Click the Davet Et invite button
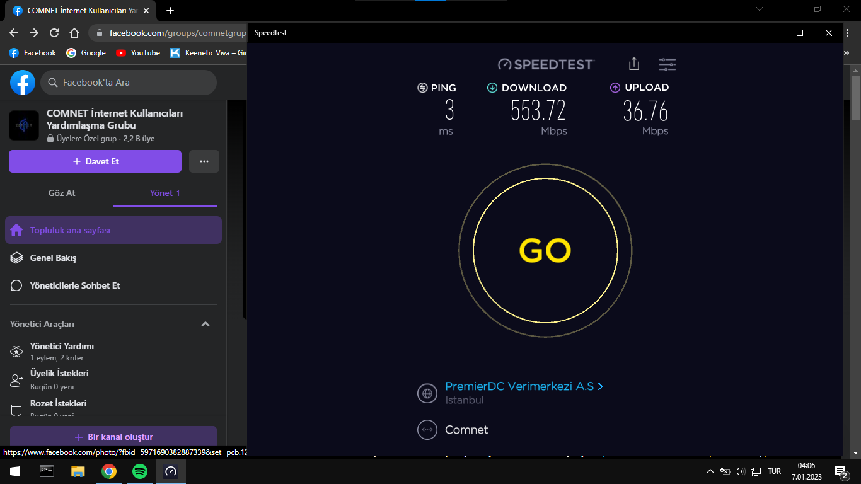The height and width of the screenshot is (484, 861). 95,161
